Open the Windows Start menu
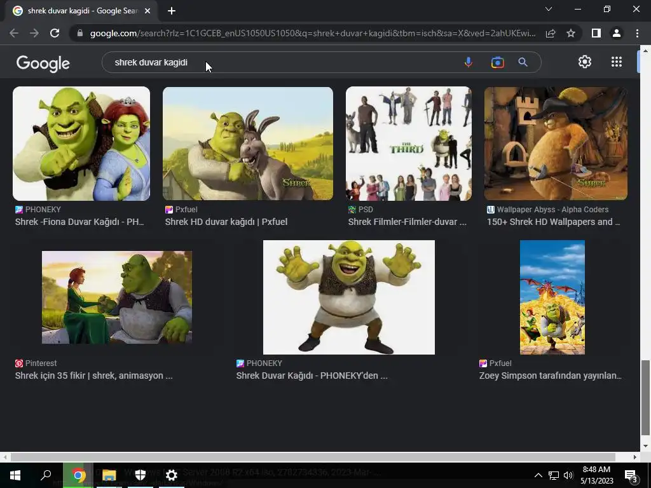Screen dimensions: 651x488 tap(15, 475)
